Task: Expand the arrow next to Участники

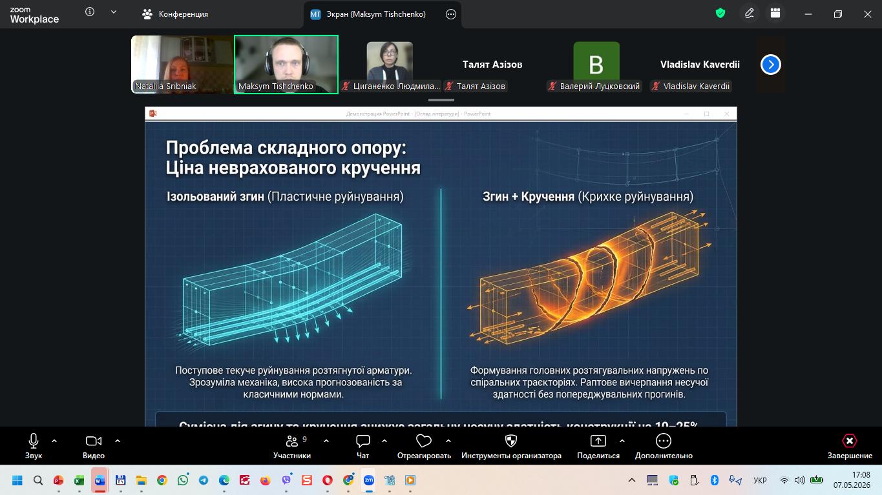Action: click(x=326, y=441)
